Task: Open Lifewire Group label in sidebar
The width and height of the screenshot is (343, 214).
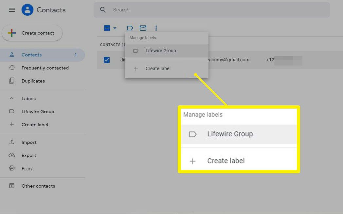Action: [x=43, y=112]
